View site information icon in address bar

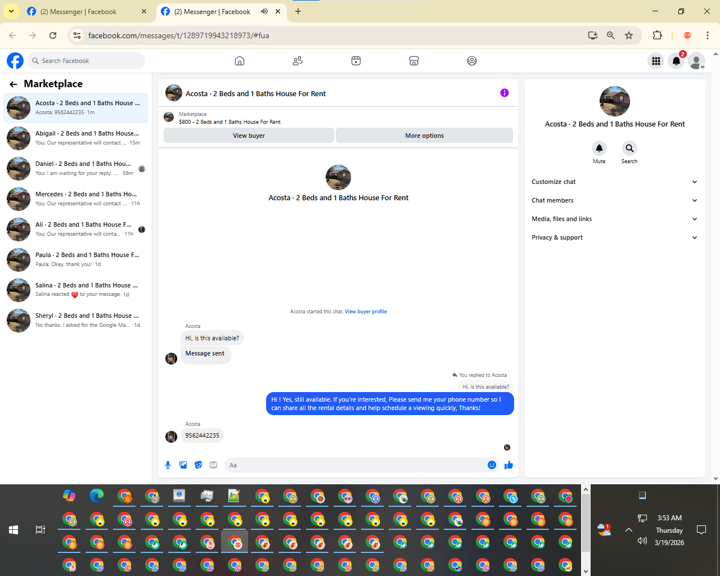pos(78,35)
